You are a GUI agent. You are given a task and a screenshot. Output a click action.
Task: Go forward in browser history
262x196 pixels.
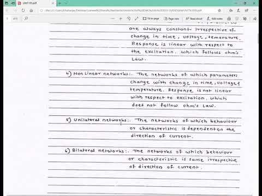[15, 10]
